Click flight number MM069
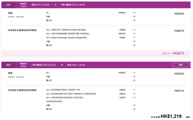193x120 pixels. tap(23, 64)
